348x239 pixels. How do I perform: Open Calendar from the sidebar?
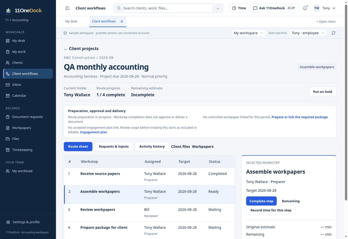(28, 95)
